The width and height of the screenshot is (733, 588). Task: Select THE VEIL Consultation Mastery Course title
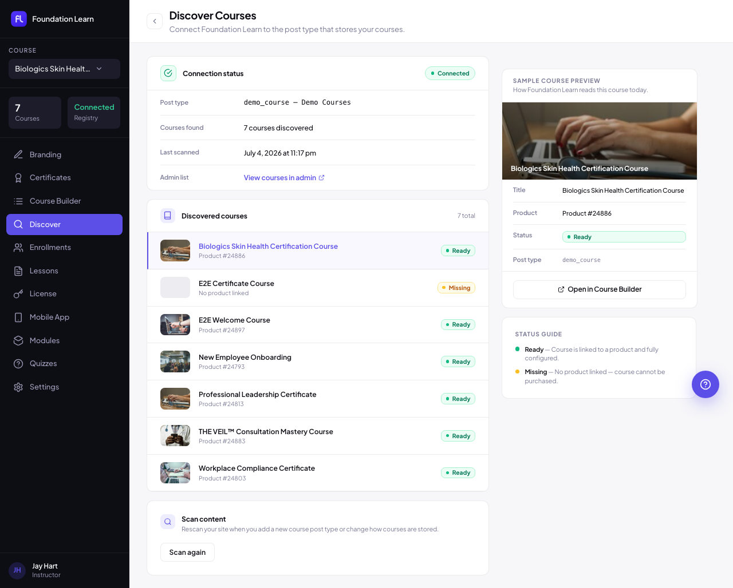pos(266,432)
